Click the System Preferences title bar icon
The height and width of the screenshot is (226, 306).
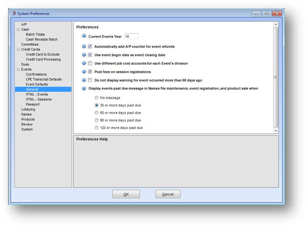tap(14, 13)
